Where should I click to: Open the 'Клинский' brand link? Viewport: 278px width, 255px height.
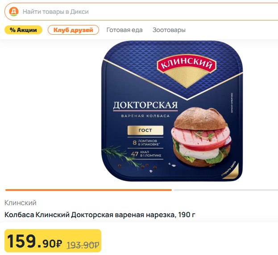pos(21,202)
